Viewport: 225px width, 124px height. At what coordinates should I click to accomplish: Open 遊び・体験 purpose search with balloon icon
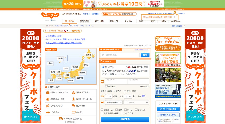coord(84,106)
